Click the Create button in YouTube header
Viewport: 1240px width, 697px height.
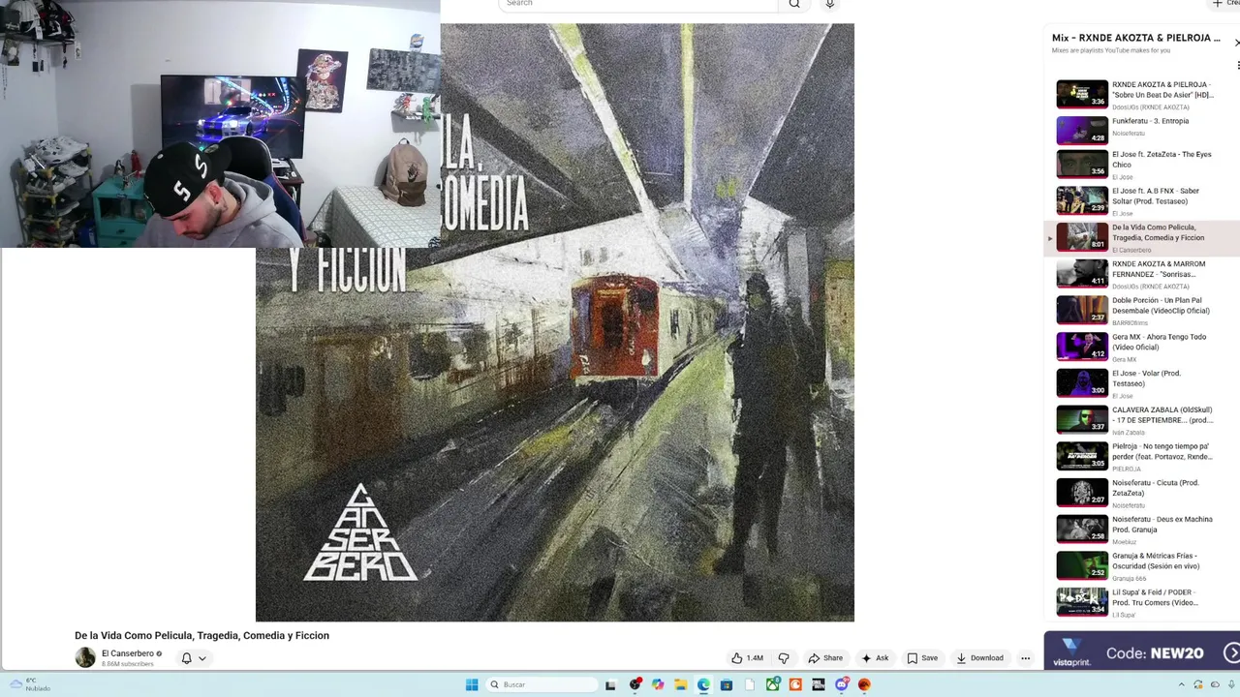(1224, 4)
